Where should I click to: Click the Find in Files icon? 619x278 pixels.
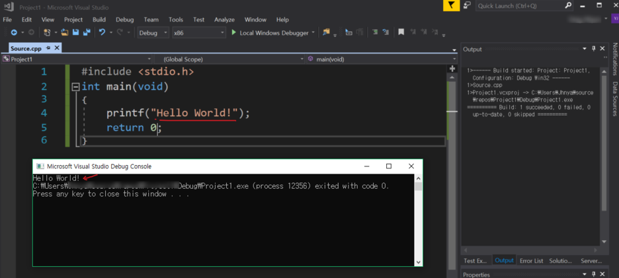326,33
